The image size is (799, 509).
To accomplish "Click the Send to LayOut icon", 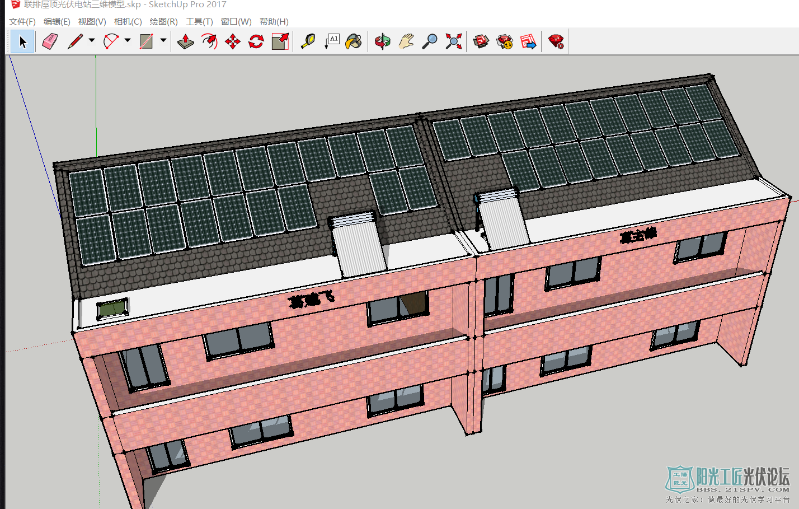I will 528,41.
